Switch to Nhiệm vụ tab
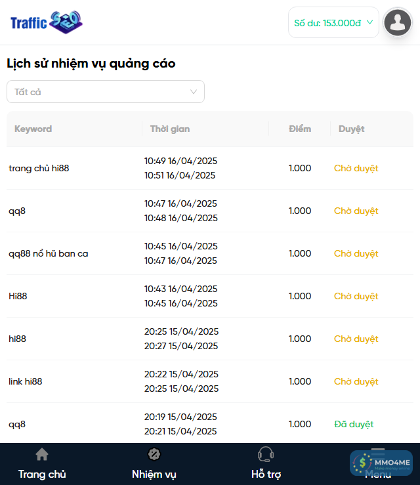 click(x=154, y=474)
